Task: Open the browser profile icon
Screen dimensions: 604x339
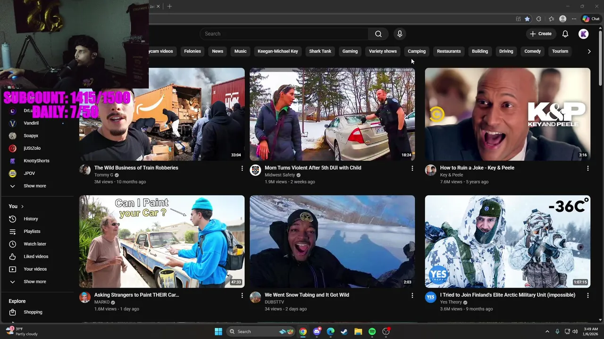Action: coord(562,19)
